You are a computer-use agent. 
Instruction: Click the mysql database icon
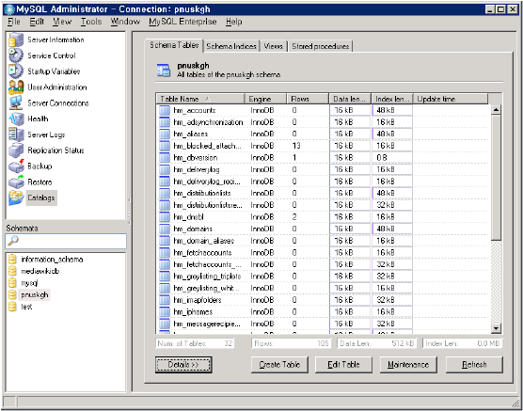(x=12, y=283)
